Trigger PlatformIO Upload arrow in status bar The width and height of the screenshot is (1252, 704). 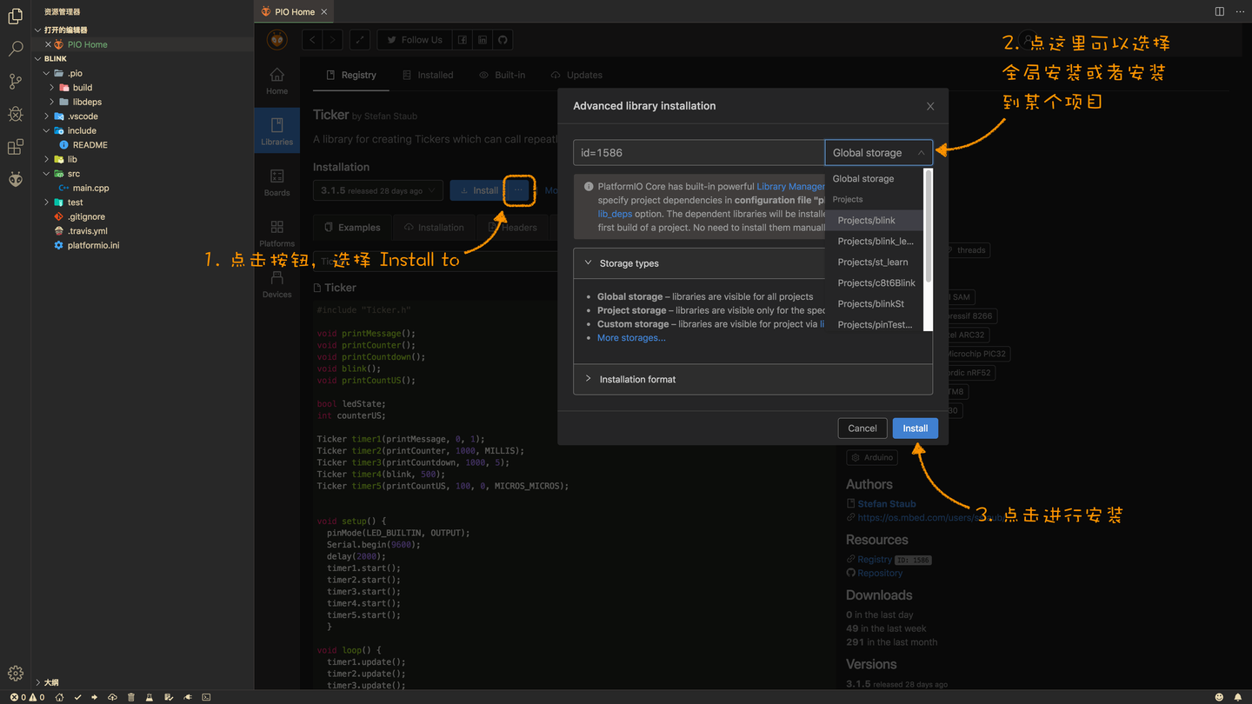click(94, 696)
